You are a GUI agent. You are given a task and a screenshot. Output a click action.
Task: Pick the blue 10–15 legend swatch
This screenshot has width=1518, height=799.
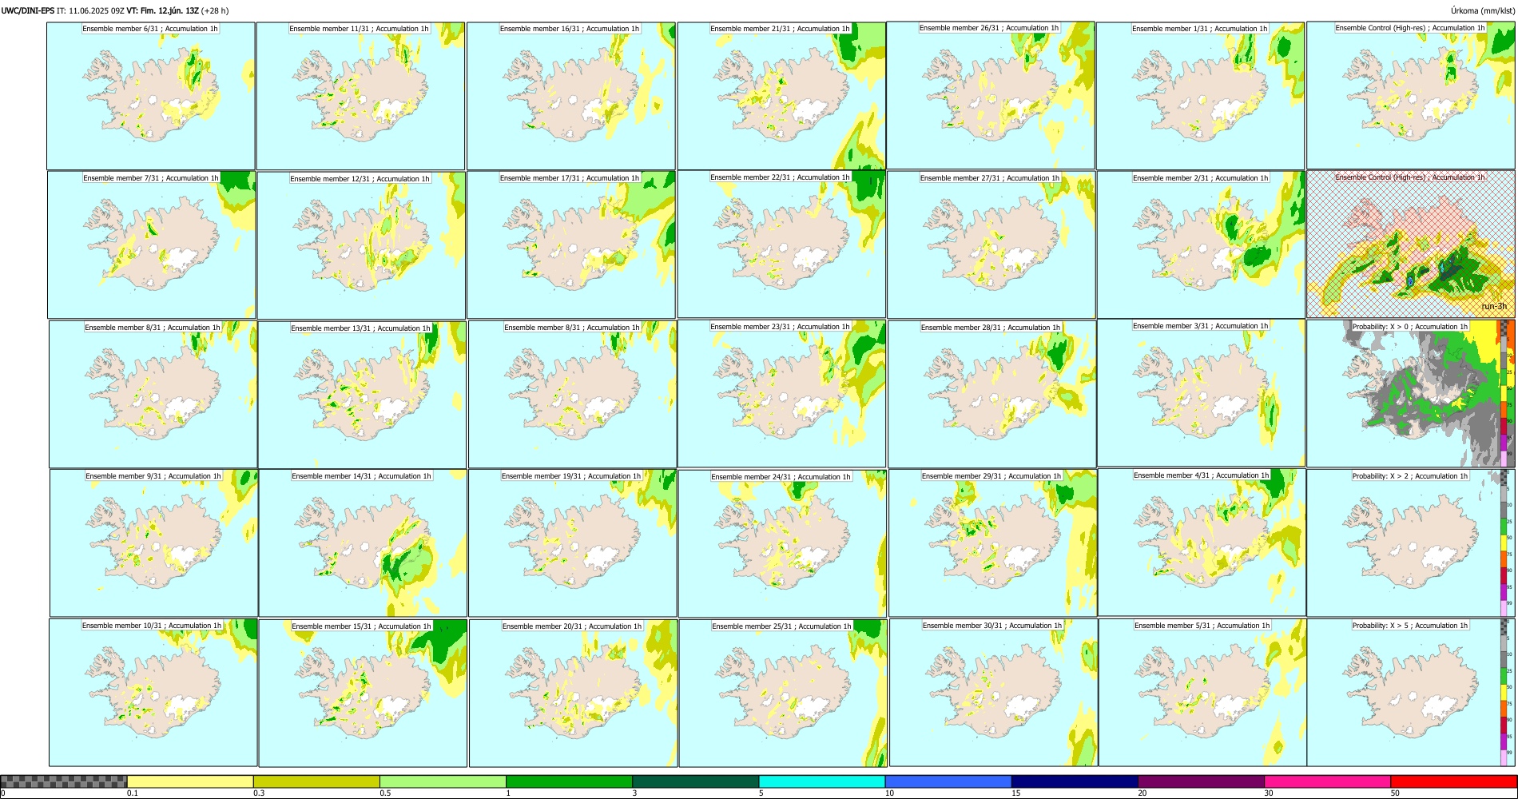tap(948, 781)
